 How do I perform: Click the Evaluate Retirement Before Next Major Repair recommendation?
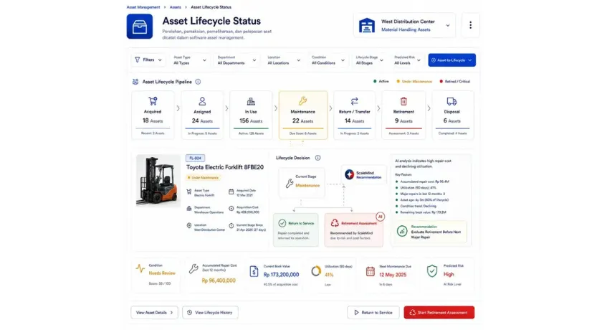(431, 232)
